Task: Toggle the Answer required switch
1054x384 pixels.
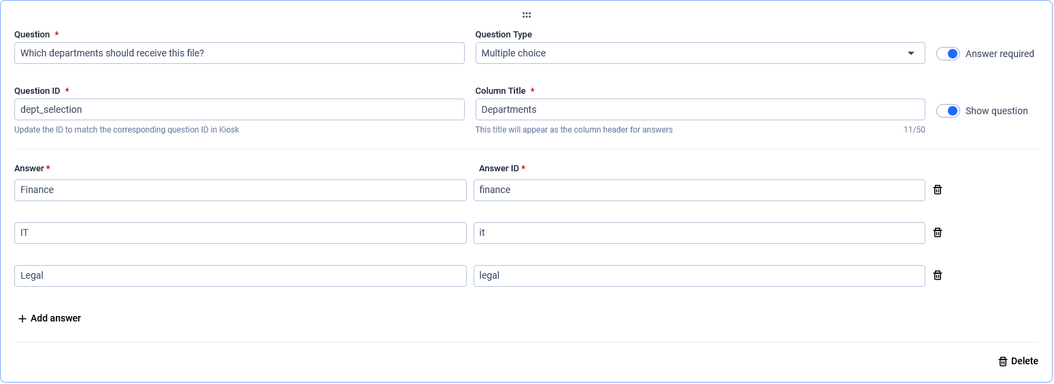Action: 948,54
